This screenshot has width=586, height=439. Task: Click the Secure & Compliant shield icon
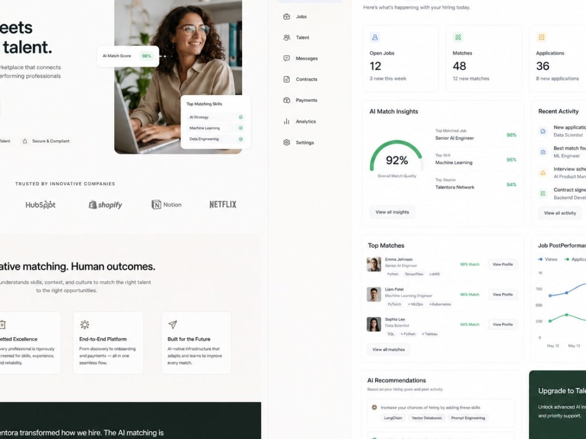pos(25,141)
